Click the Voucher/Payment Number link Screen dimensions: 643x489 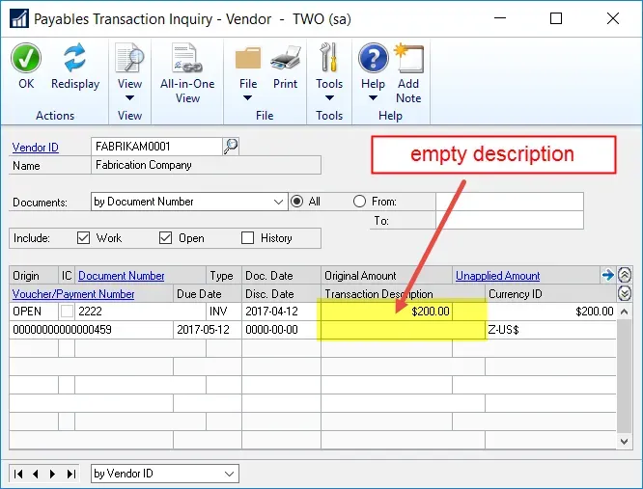pyautogui.click(x=73, y=294)
